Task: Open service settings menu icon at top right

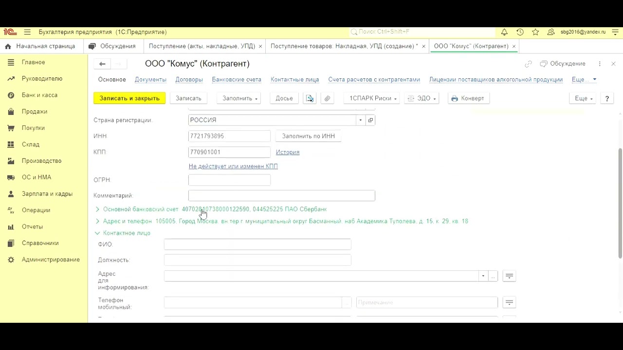Action: (616, 32)
